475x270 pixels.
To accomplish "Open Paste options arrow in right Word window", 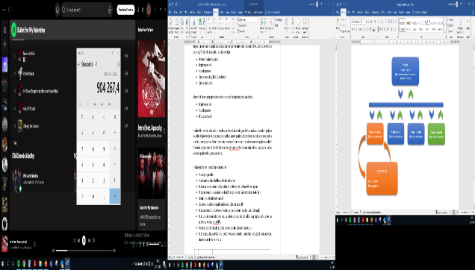I will point(338,31).
